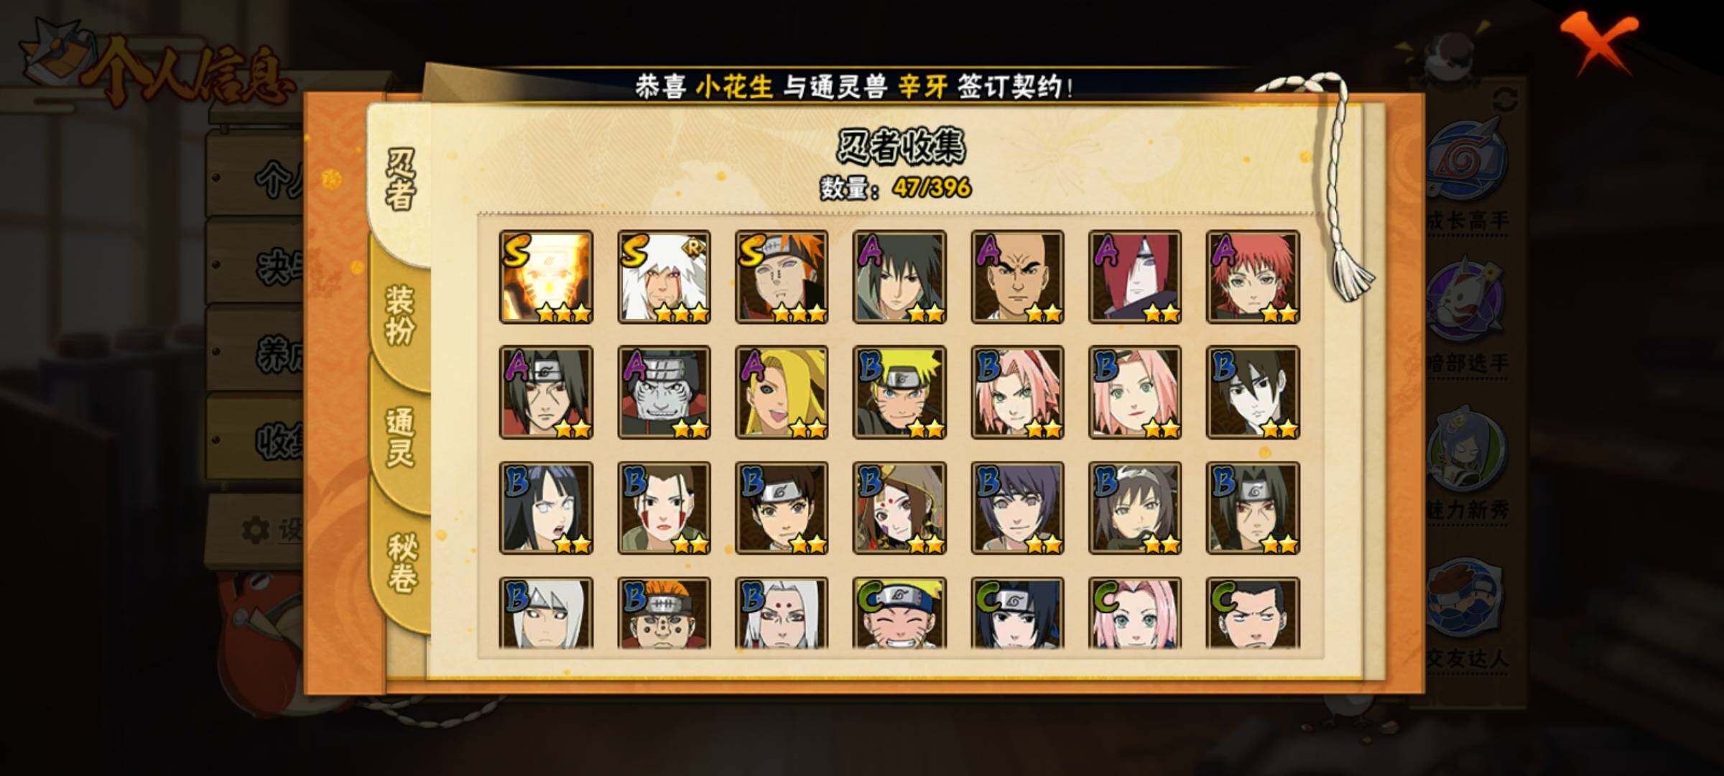1724x776 pixels.
Task: Open the A-rank shark-faced Kisame portrait
Action: point(664,392)
